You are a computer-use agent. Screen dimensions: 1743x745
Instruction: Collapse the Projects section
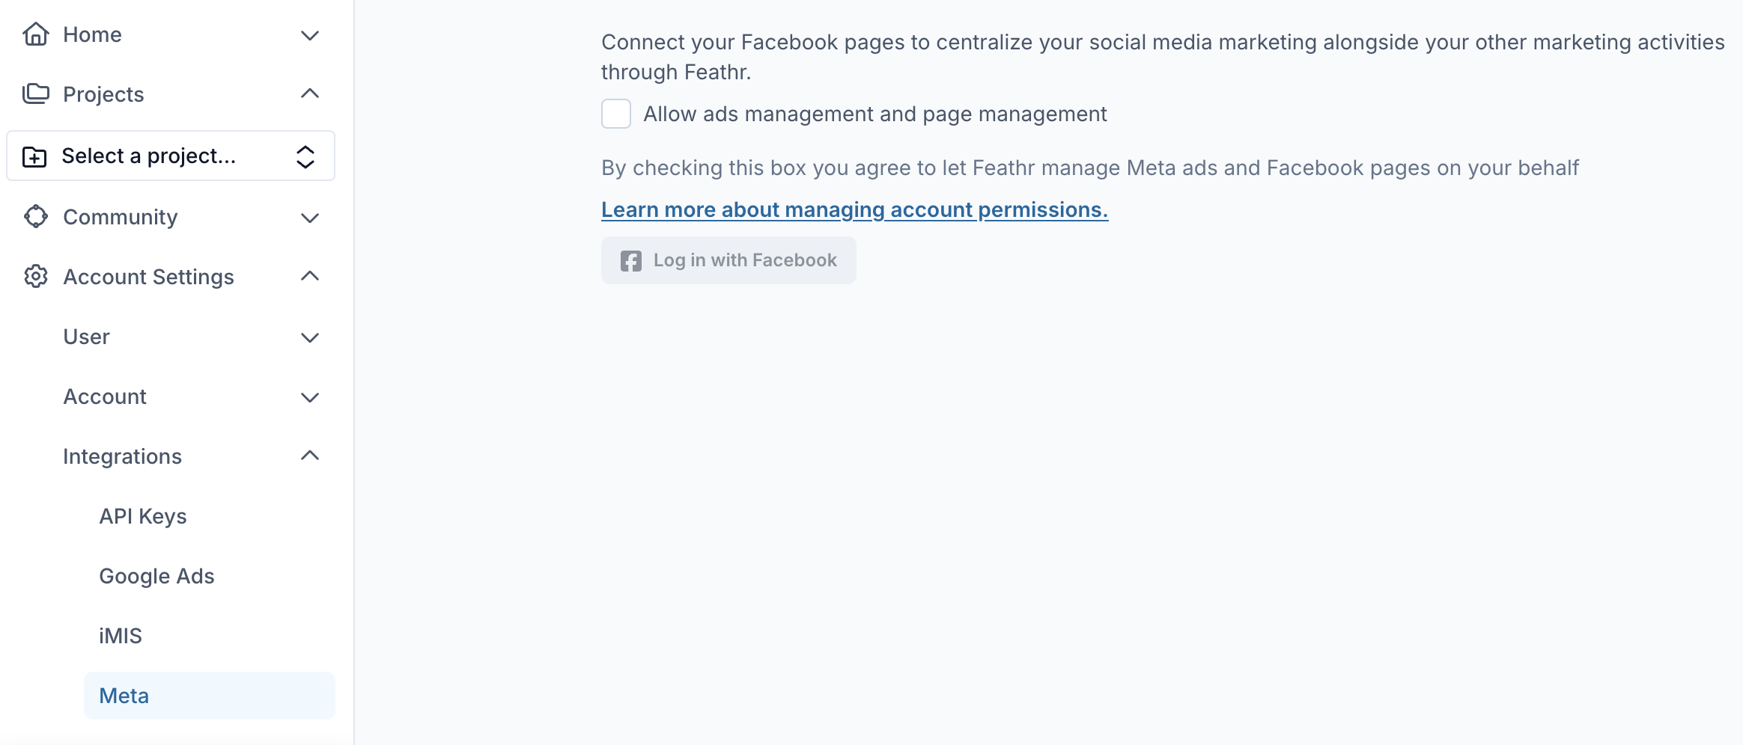click(310, 93)
